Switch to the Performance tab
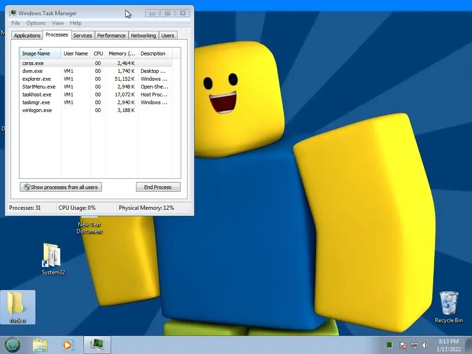The height and width of the screenshot is (354, 472). pyautogui.click(x=112, y=35)
